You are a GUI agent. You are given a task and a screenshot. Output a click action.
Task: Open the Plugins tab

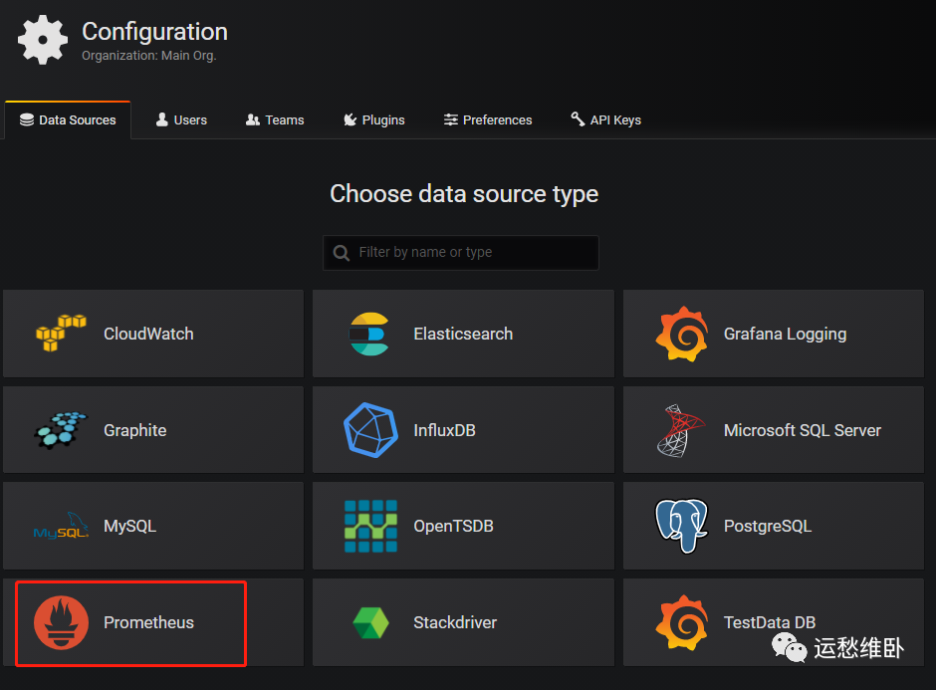pyautogui.click(x=374, y=119)
